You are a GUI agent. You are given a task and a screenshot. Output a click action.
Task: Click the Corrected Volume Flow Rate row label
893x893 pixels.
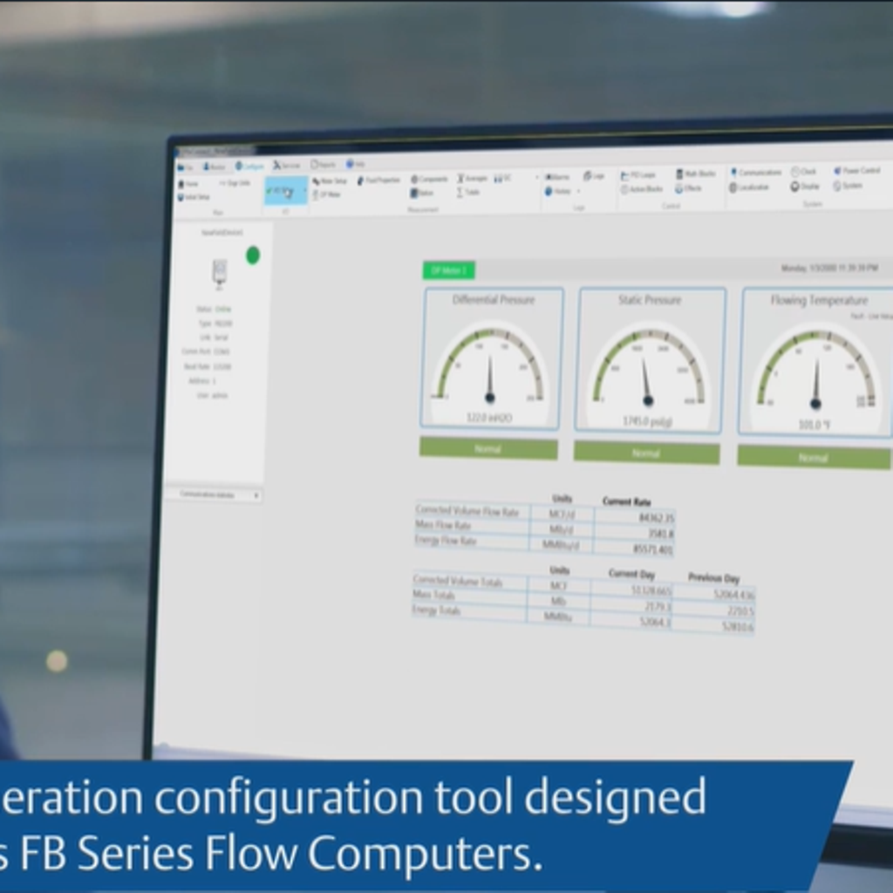click(x=467, y=511)
